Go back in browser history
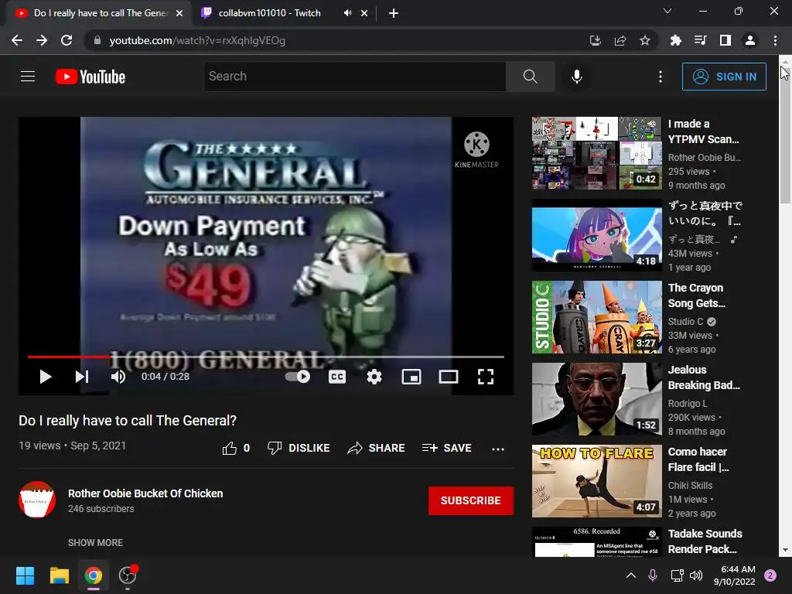The width and height of the screenshot is (792, 594). [17, 40]
